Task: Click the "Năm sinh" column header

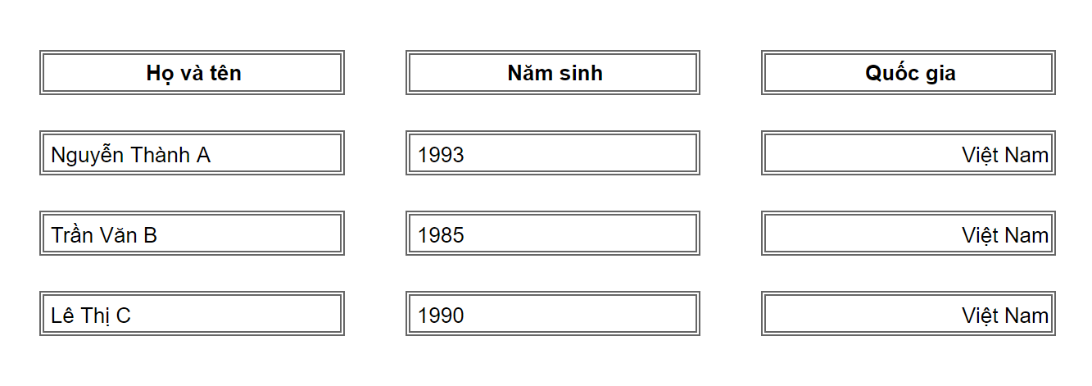Action: click(x=554, y=73)
